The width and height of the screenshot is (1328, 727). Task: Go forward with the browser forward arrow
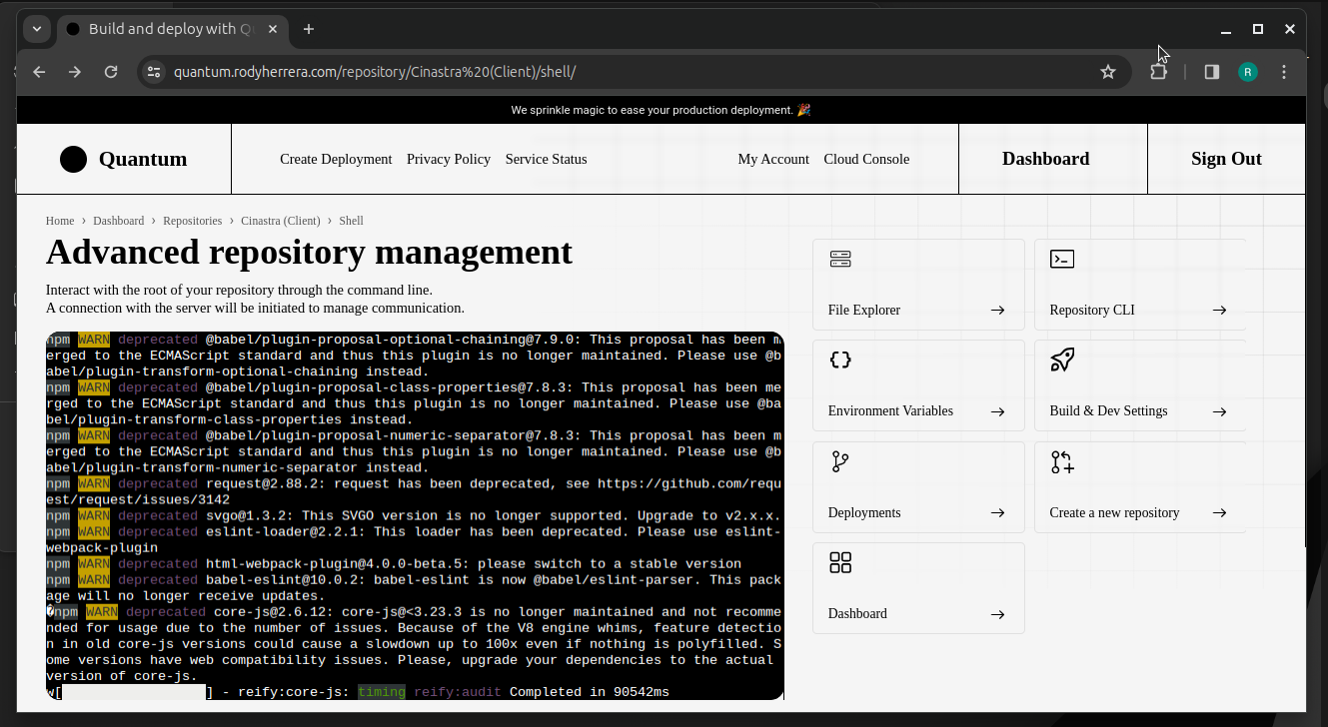(x=75, y=72)
